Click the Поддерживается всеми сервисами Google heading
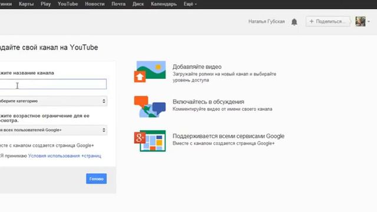The height and width of the screenshot is (212, 377). tap(229, 136)
